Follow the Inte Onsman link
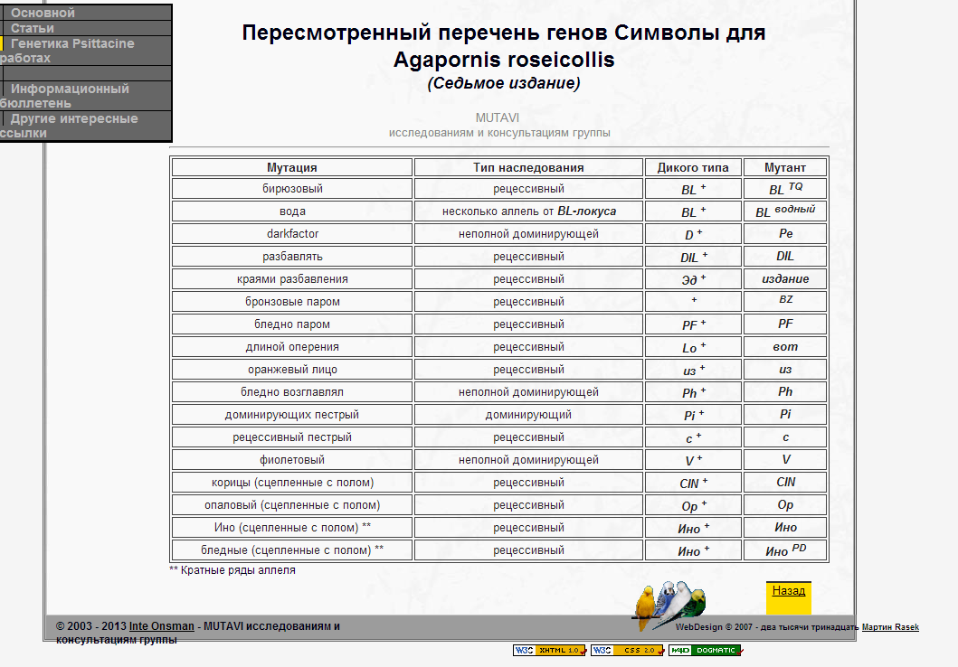The width and height of the screenshot is (958, 667). coord(161,626)
